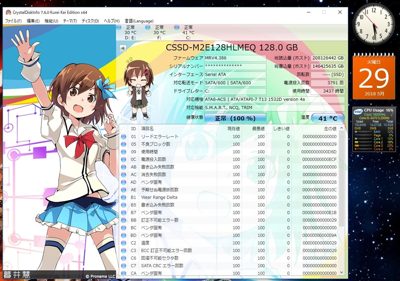Click status orb for BD ベンダ固有 row

[124, 236]
